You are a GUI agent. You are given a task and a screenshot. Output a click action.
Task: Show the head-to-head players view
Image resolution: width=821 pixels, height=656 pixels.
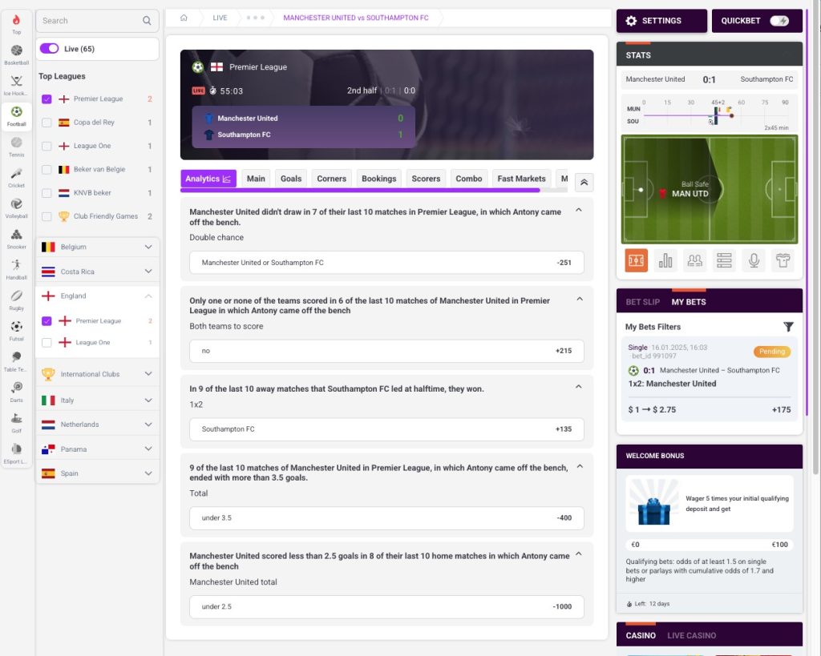pyautogui.click(x=695, y=260)
